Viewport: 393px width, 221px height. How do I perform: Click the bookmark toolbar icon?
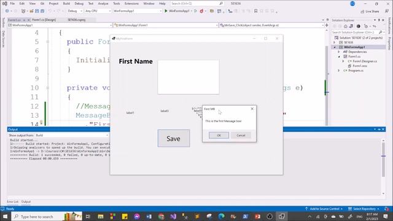point(255,11)
